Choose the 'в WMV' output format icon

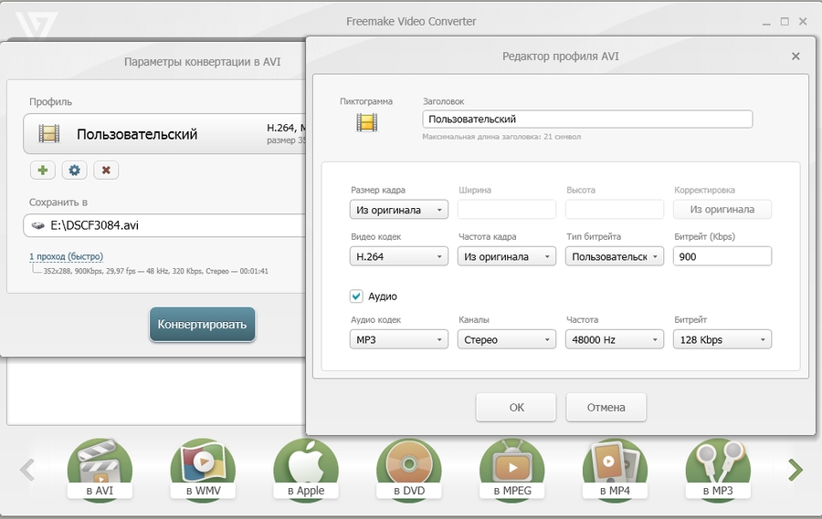pyautogui.click(x=203, y=470)
